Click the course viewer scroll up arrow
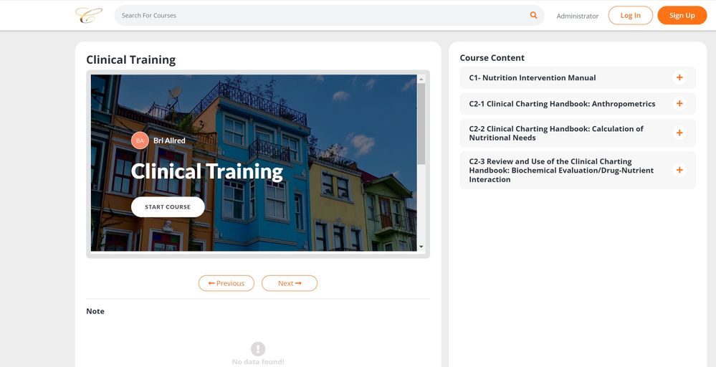Image resolution: width=716 pixels, height=367 pixels. [421, 79]
